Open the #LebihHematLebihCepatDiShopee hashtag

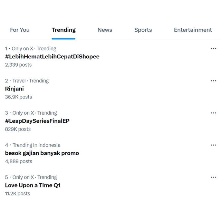pyautogui.click(x=52, y=57)
